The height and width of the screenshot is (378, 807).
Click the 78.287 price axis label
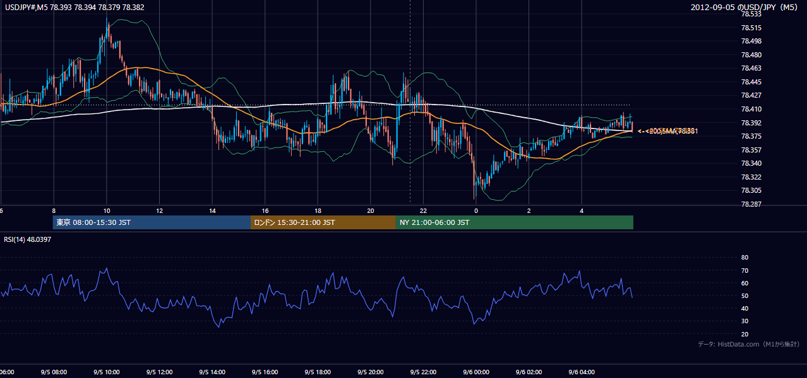pos(751,204)
